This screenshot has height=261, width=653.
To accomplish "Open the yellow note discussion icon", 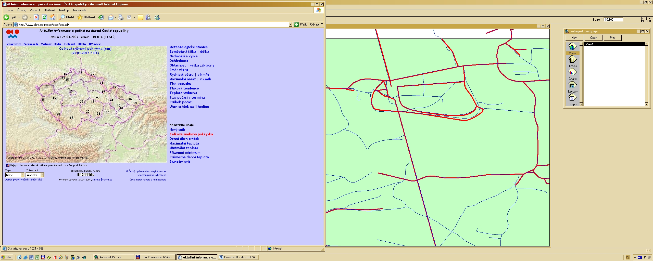I will point(140,17).
